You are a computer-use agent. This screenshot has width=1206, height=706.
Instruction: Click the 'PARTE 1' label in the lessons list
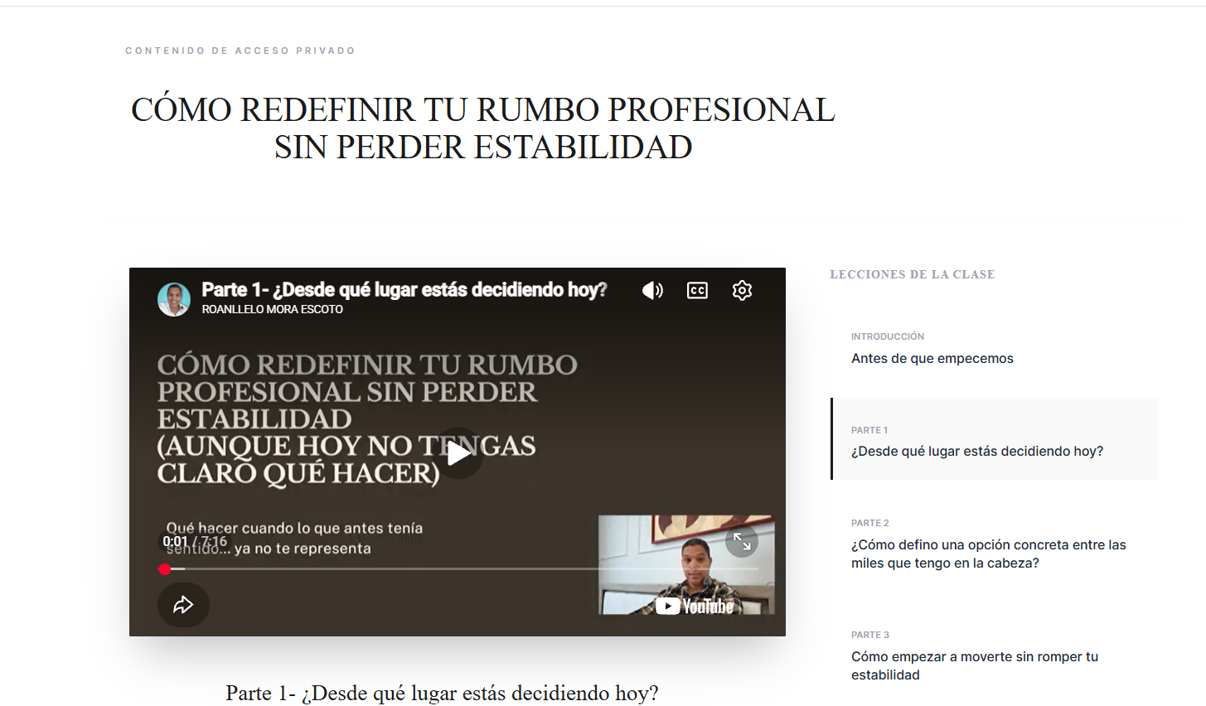tap(869, 430)
